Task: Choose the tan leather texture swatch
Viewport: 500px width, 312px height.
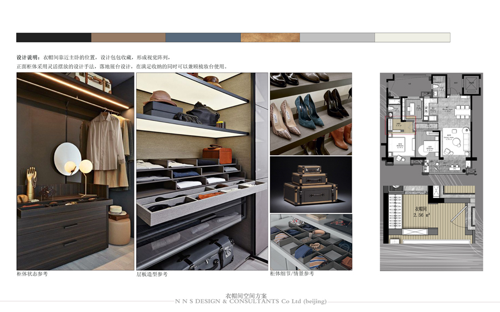Action: 270,37
